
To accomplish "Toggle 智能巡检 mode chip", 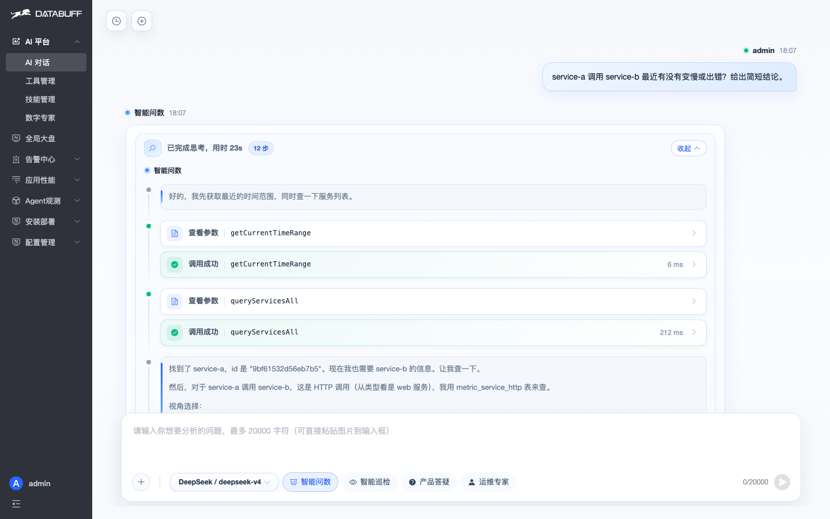I will coord(369,482).
